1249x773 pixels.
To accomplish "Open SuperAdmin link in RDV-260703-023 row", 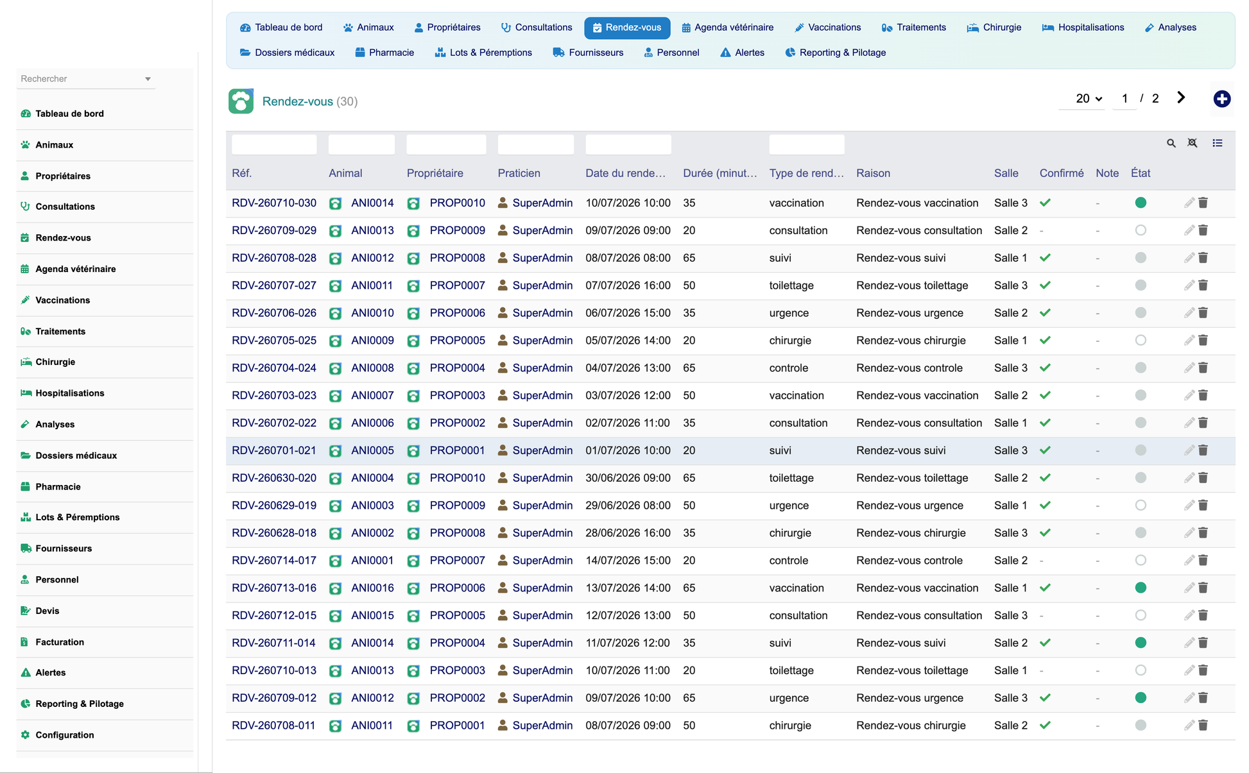I will (542, 396).
